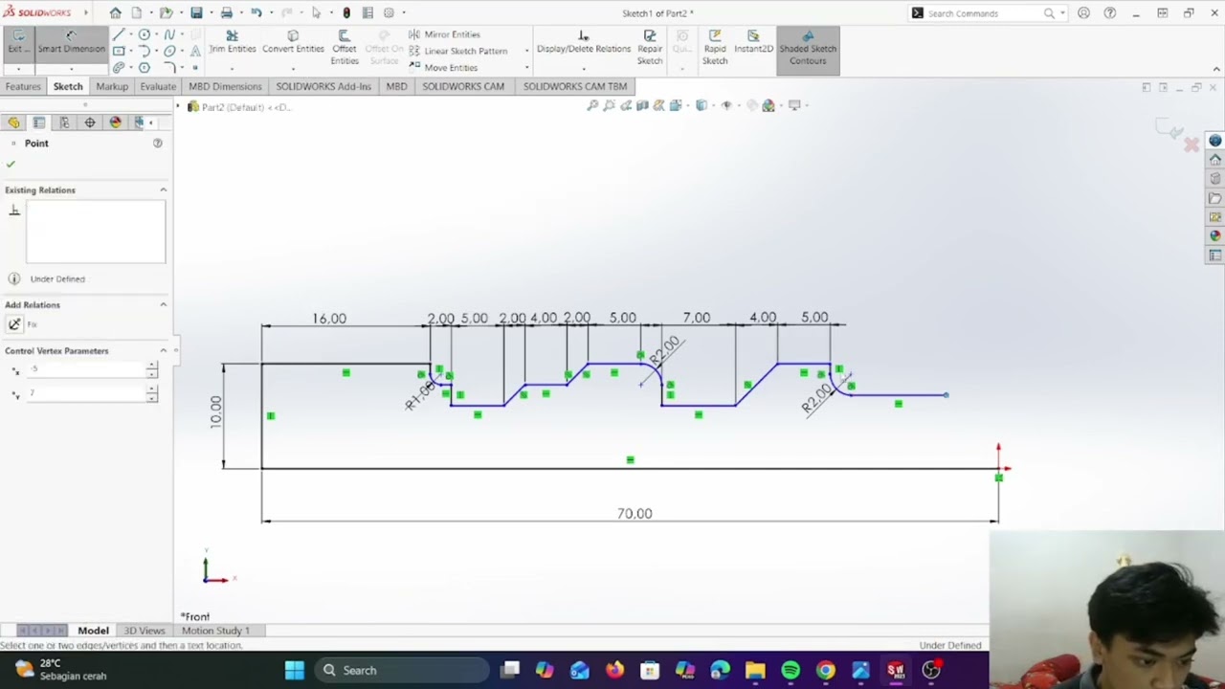Select the Corner Rectangle tool
The height and width of the screenshot is (689, 1225).
[119, 51]
